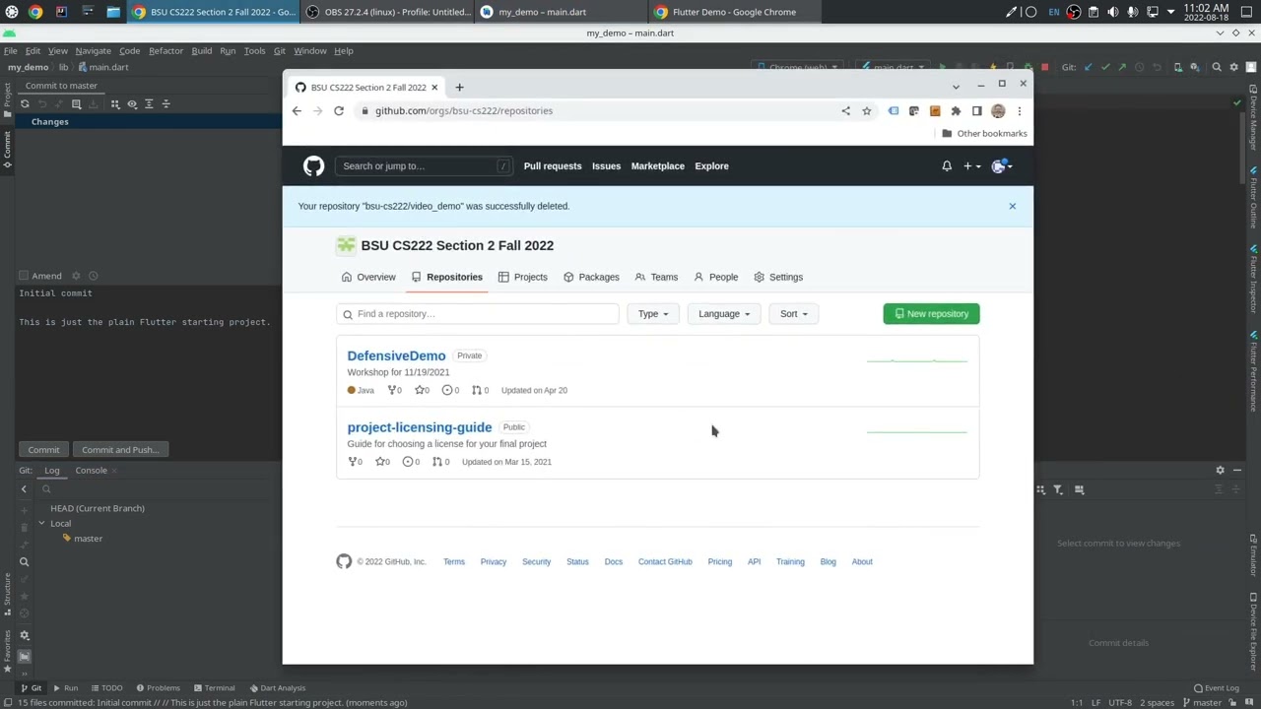Switch to the Overview tab

click(x=368, y=278)
